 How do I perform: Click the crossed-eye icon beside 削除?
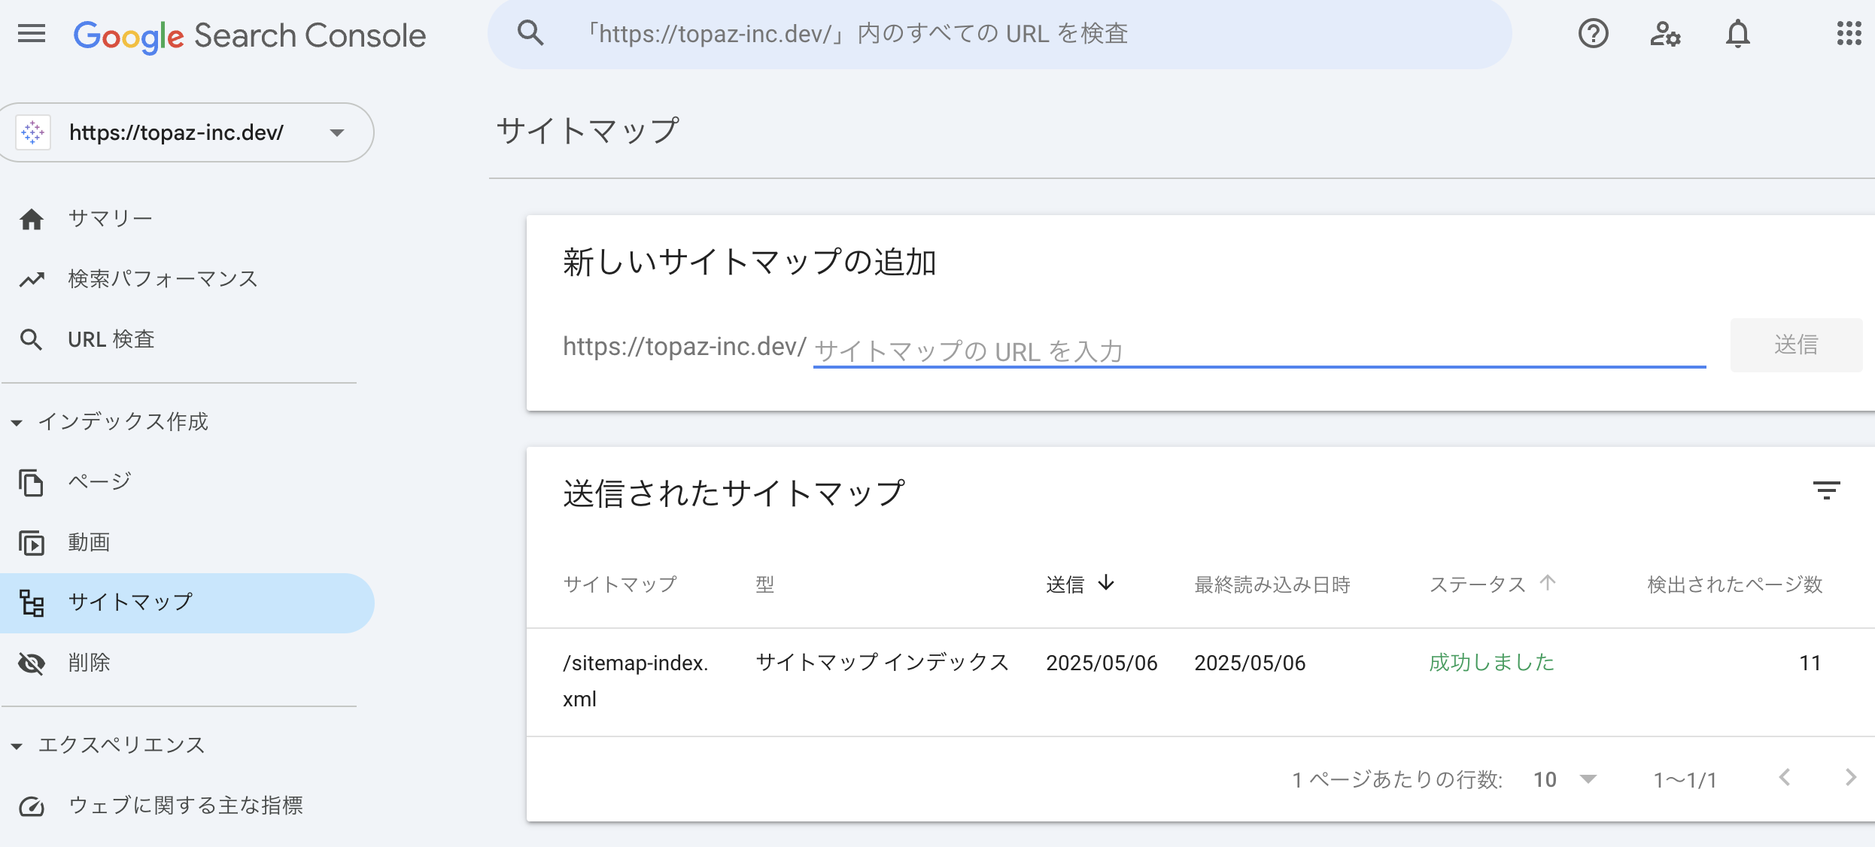coord(32,663)
